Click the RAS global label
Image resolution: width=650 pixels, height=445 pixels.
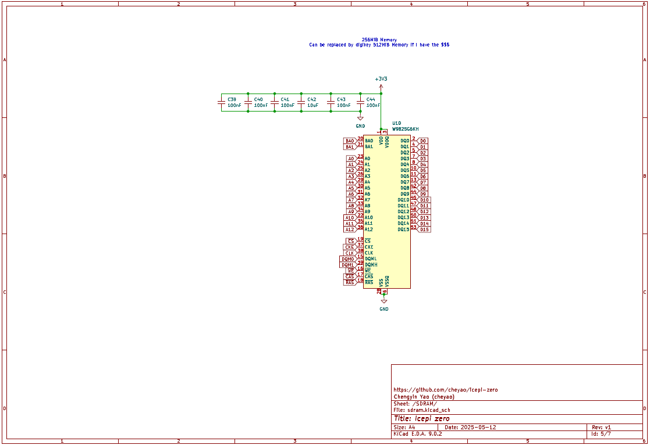point(349,282)
